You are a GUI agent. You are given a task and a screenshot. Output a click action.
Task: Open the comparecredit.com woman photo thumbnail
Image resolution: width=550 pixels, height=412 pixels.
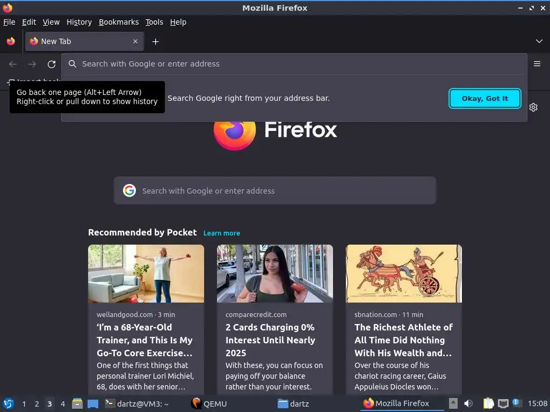point(274,274)
